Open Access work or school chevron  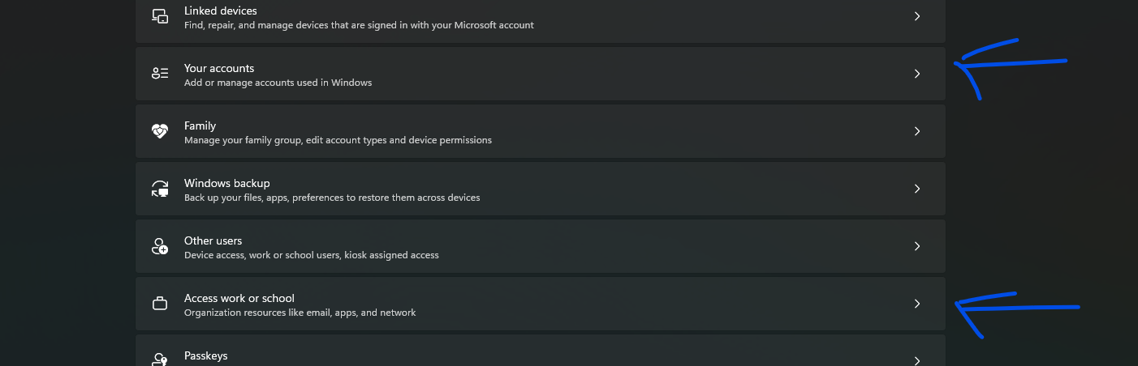pos(917,304)
